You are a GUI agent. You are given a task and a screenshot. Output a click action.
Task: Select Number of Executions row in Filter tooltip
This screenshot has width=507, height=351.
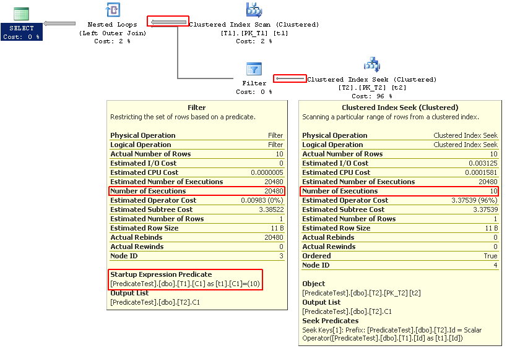click(x=197, y=191)
